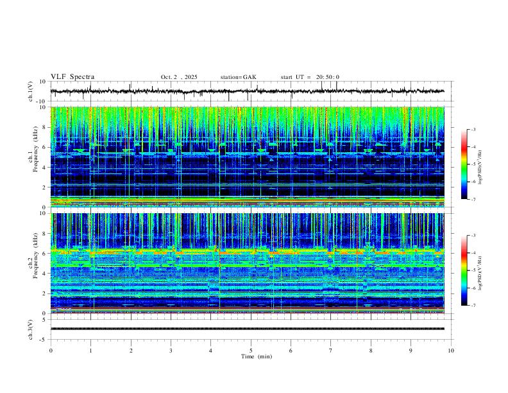This screenshot has height=393, width=508.
Task: Click the ch.3 thick black voltage trace
Action: pyautogui.click(x=247, y=329)
